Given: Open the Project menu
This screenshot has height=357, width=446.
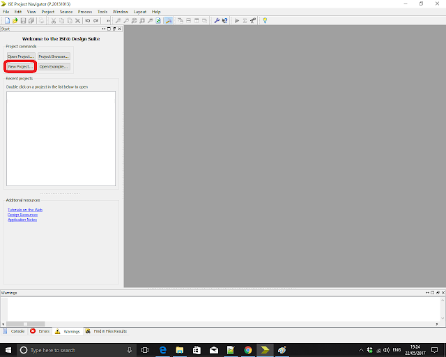Looking at the screenshot, I should (x=48, y=12).
